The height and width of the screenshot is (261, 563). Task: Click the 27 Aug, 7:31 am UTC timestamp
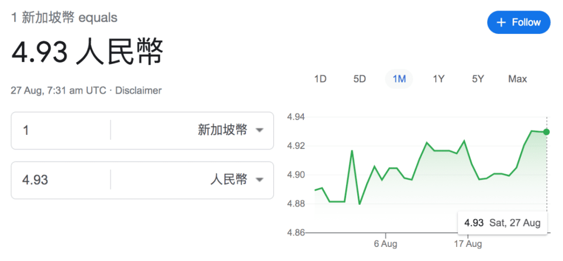click(58, 91)
